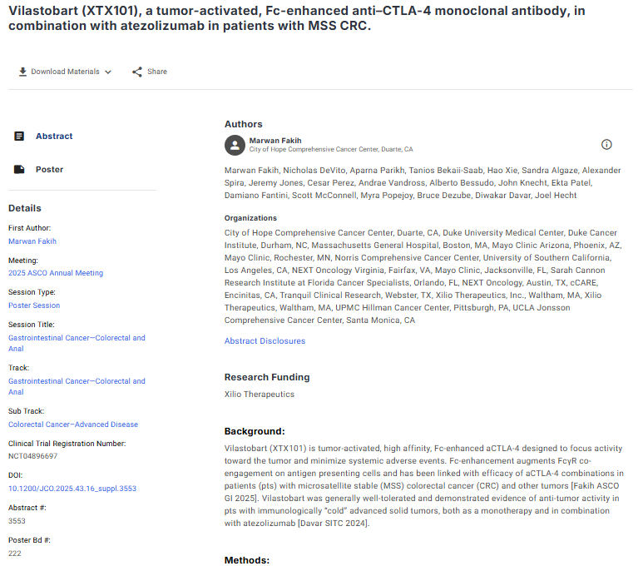The height and width of the screenshot is (566, 638).
Task: Open the DOI 10.1200/JCO.2025.43.16_suppl.3553 link
Action: [x=72, y=489]
